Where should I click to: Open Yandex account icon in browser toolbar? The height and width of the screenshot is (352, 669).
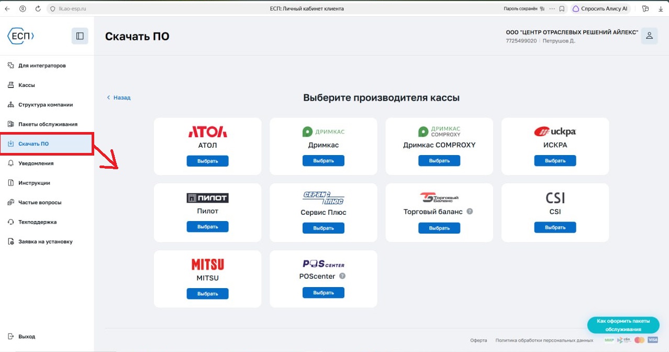pos(23,9)
